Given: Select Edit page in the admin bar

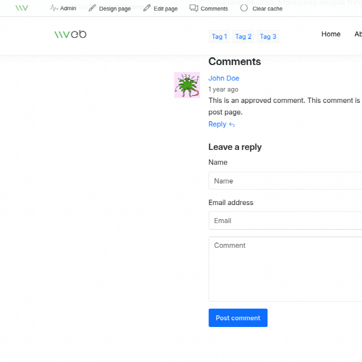Looking at the screenshot, I should [x=165, y=8].
